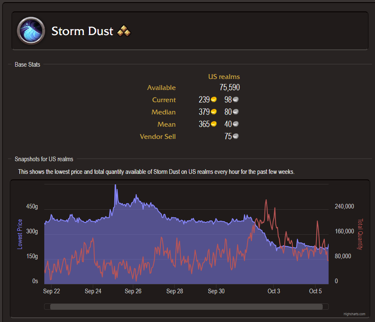Click the gold coin in Mean row
375x322 pixels.
point(214,124)
